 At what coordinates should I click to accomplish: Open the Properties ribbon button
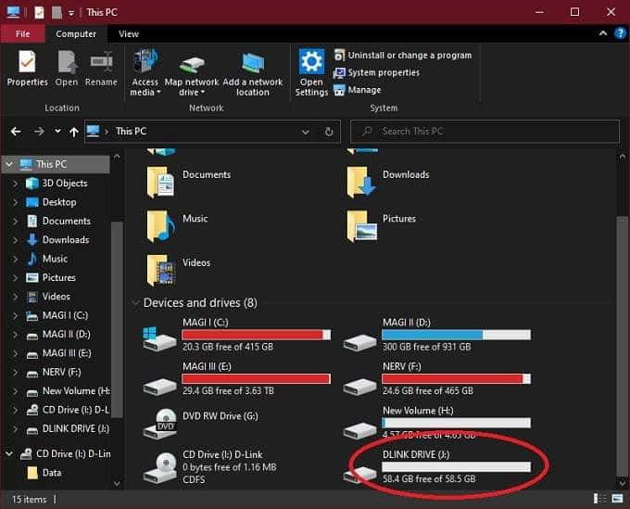(x=27, y=69)
